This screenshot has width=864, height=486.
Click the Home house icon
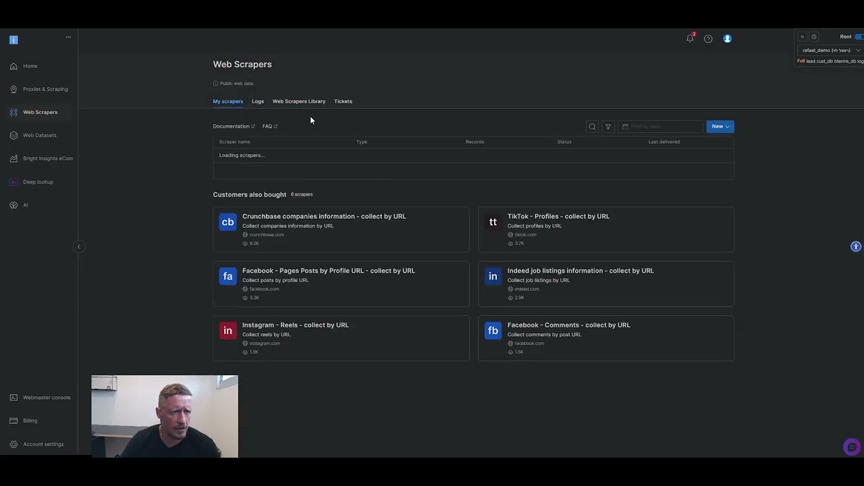point(13,66)
